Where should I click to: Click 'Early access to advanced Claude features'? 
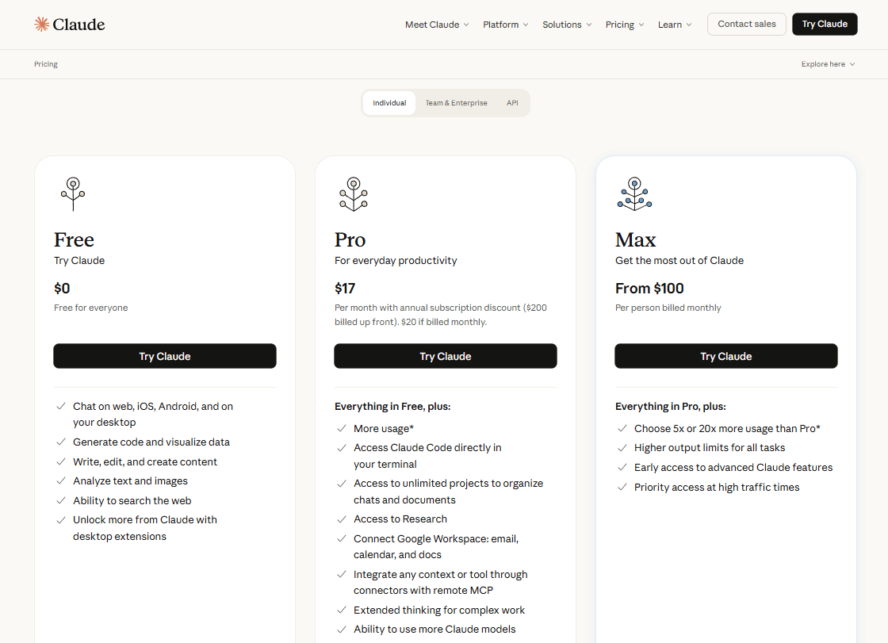point(733,467)
